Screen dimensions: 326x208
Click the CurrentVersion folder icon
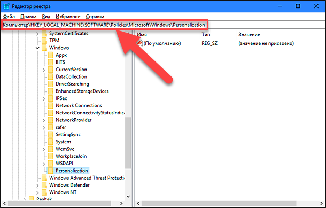(x=51, y=70)
